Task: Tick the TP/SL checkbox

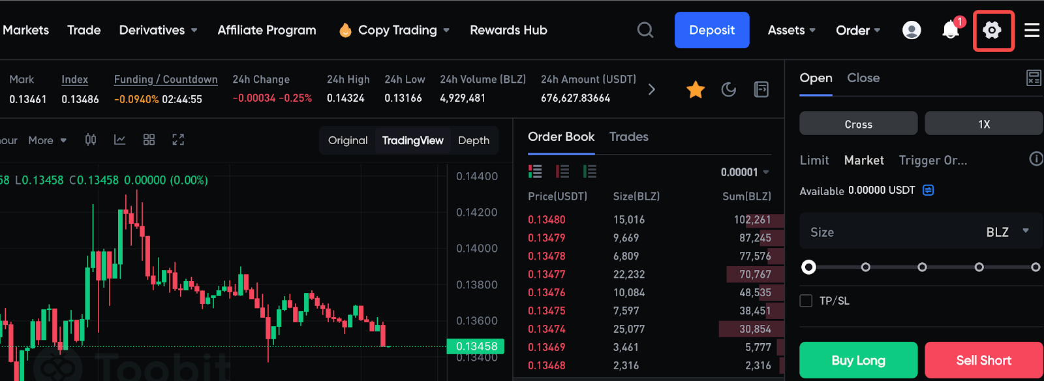Action: (x=806, y=301)
